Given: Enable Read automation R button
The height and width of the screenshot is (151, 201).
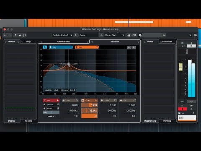Looking at the screenshot, I should click(x=182, y=106).
